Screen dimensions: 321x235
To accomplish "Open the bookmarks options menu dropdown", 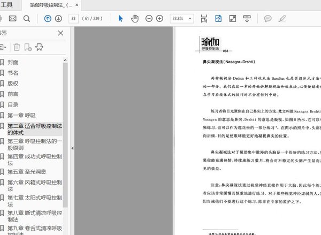I will click(x=3, y=47).
